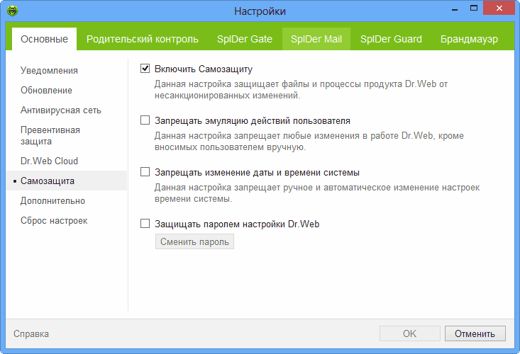Open the SpIDer Gate tab
This screenshot has height=354, width=520.
click(245, 39)
